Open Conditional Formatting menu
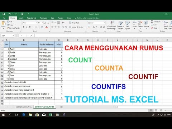 (x=111, y=25)
